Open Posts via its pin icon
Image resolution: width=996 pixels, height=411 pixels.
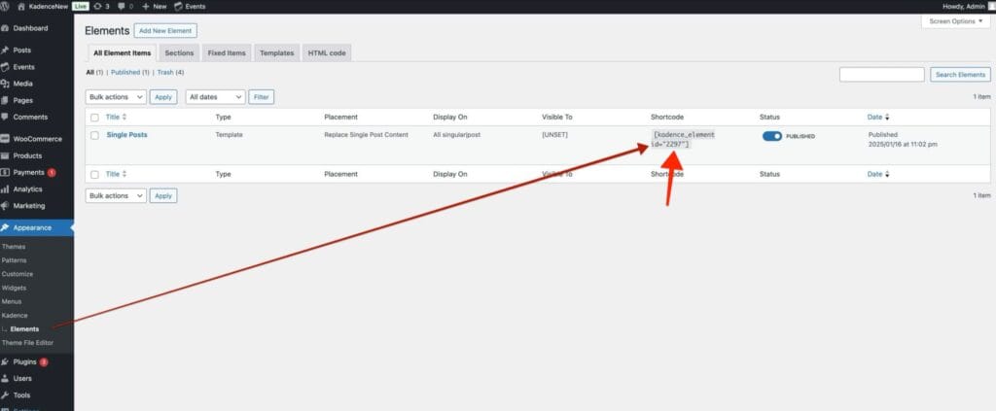[6, 51]
